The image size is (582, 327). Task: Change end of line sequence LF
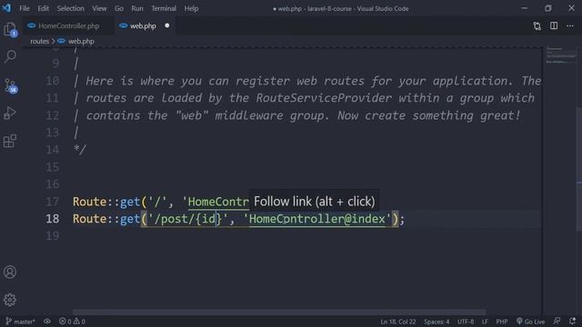[x=485, y=322]
